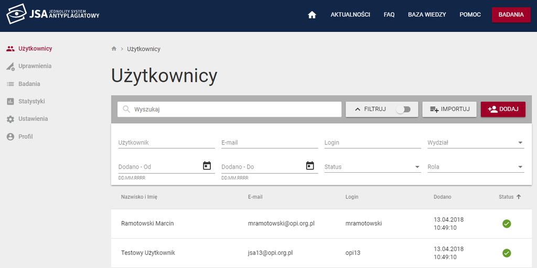Viewport: 537px width, 268px height.
Task: Click the red BADANIA button
Action: pos(511,15)
